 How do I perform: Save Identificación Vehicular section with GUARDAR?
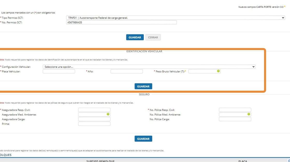(x=143, y=86)
